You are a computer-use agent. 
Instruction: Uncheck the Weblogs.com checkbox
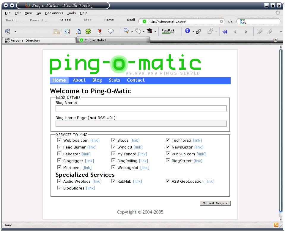pos(59,140)
